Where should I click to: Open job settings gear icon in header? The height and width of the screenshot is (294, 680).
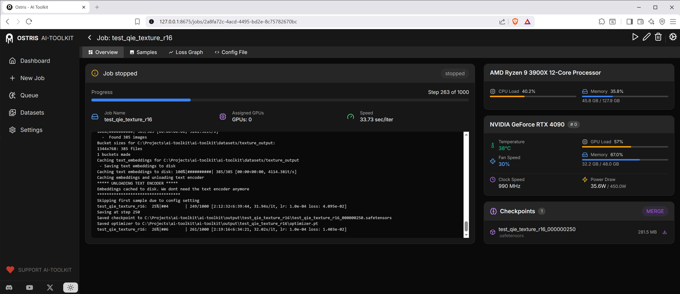(673, 37)
